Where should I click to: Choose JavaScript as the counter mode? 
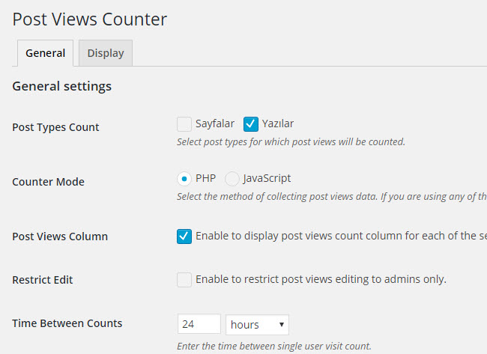pyautogui.click(x=232, y=179)
